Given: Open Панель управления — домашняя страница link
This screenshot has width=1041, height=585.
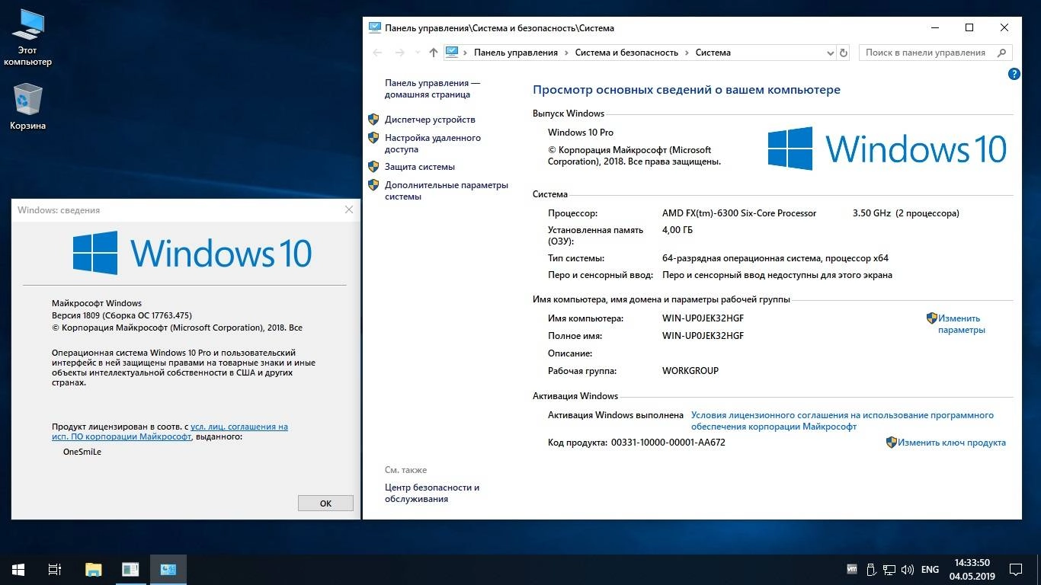Looking at the screenshot, I should point(432,88).
